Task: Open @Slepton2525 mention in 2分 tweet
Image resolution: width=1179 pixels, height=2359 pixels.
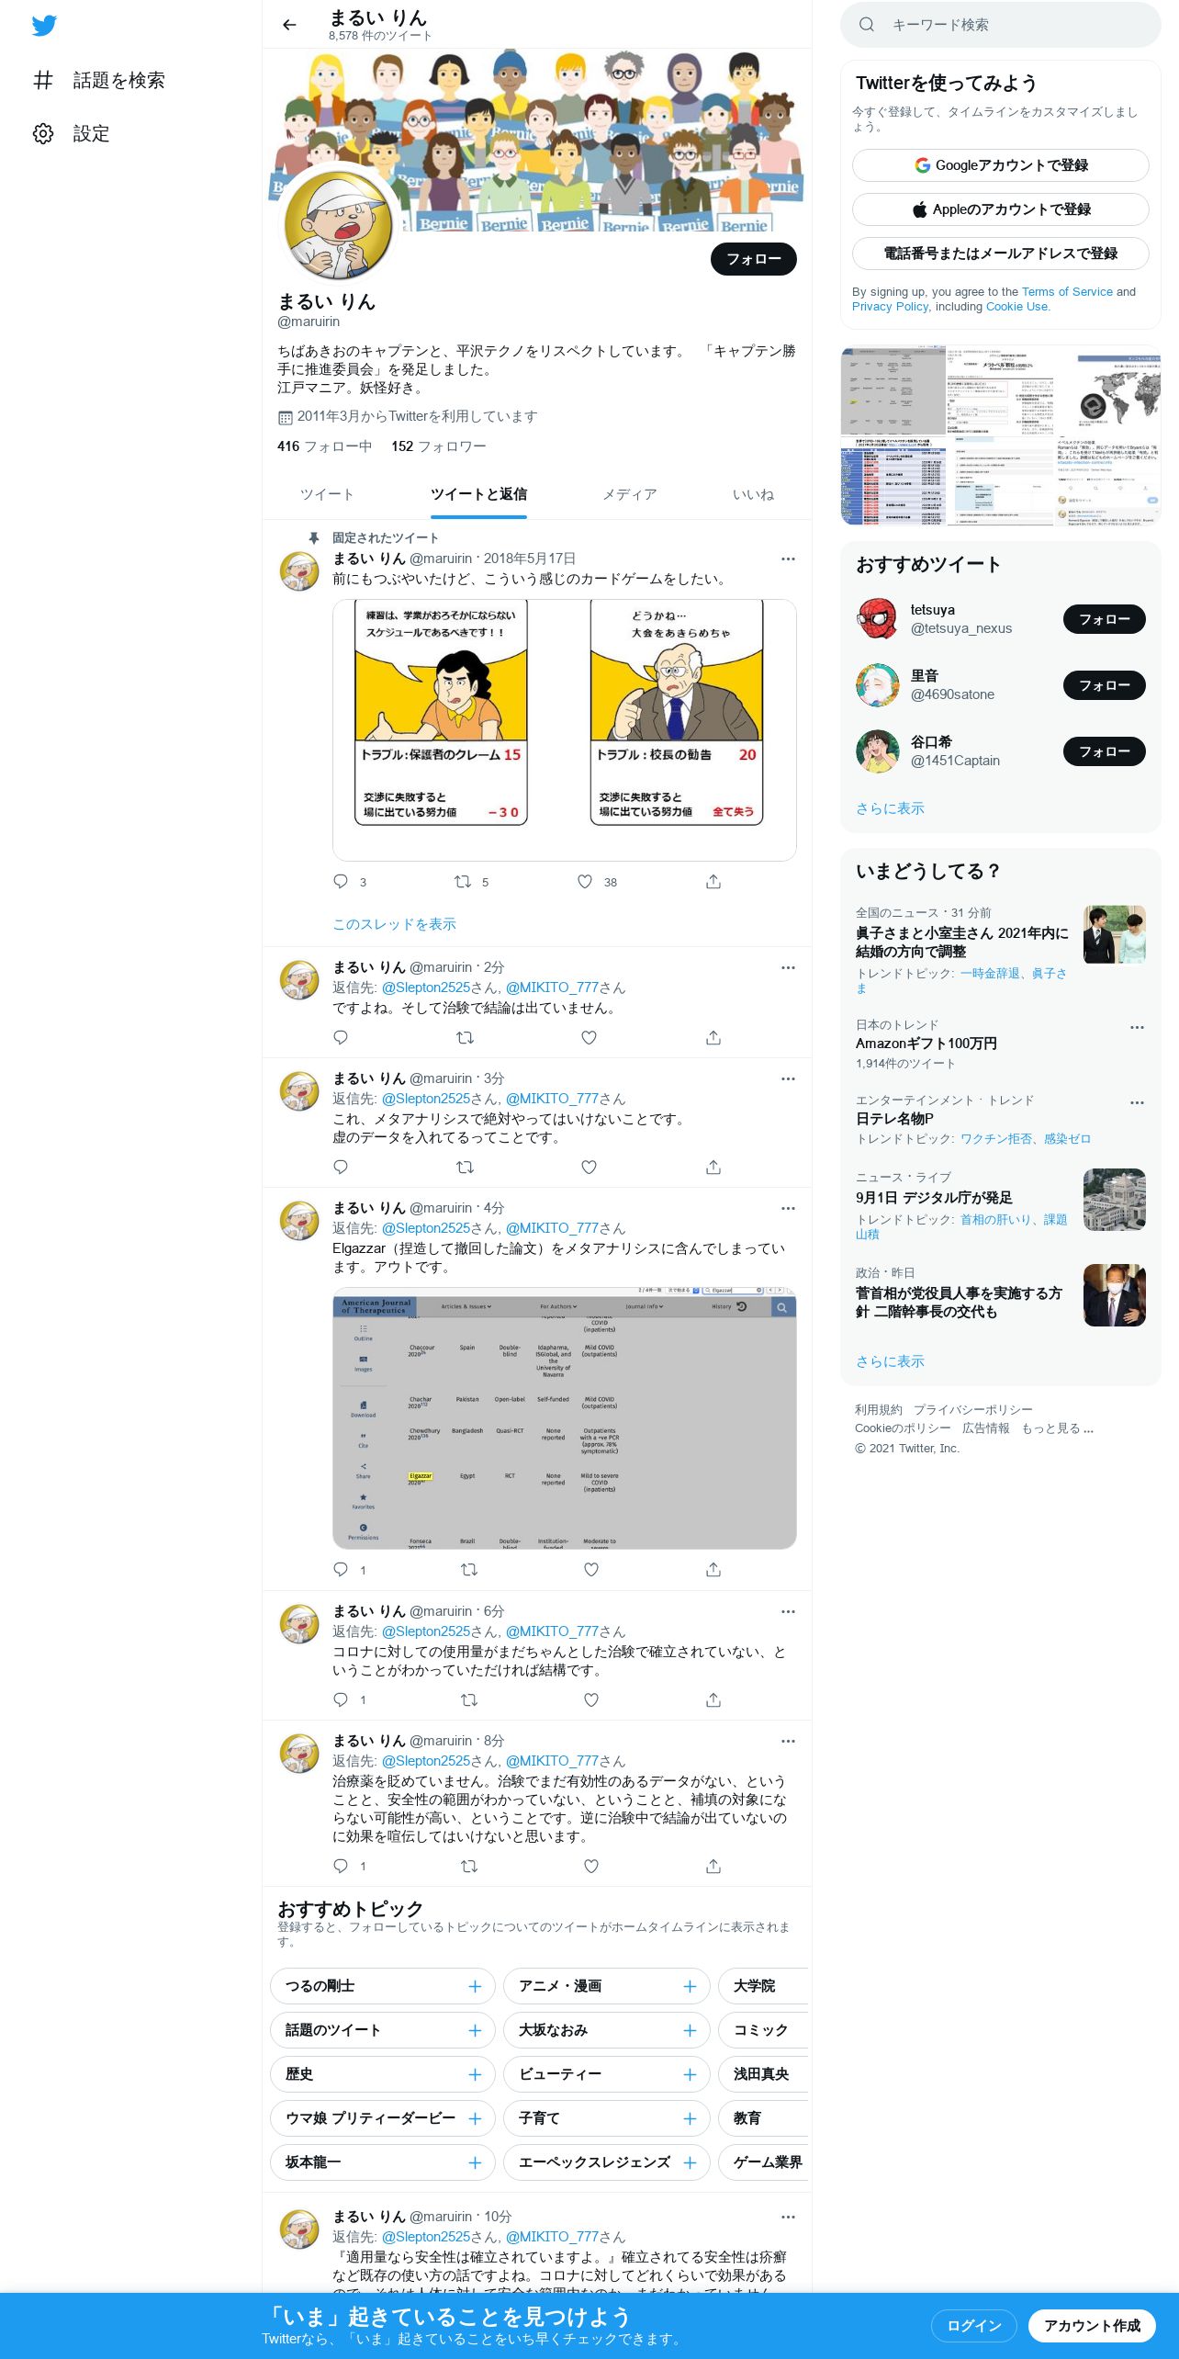Action: point(426,988)
